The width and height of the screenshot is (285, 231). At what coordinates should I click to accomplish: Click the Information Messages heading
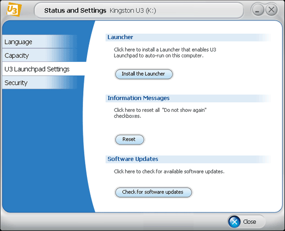click(x=139, y=98)
